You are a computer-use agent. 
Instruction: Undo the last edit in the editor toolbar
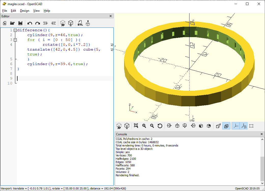(x=30, y=23)
